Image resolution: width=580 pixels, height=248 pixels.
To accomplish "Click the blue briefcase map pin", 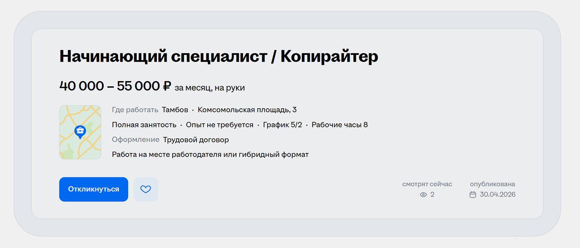I will point(80,132).
